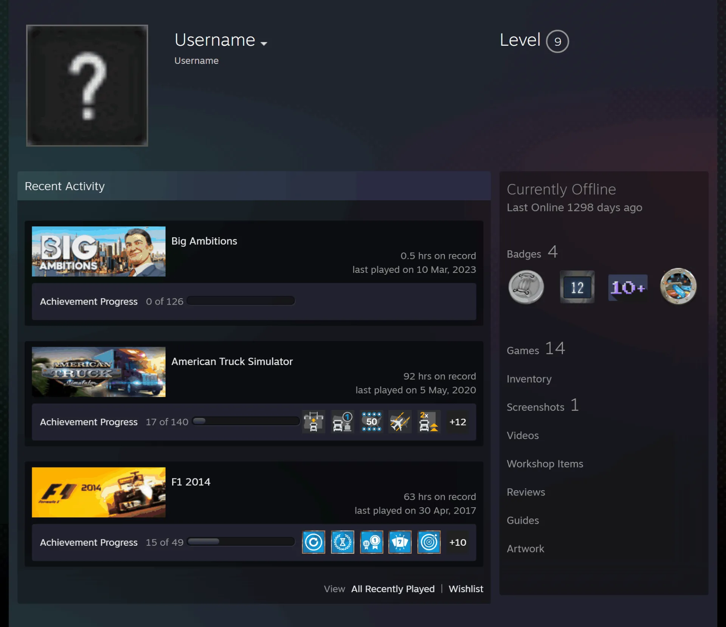This screenshot has height=627, width=726.
Task: Click the F1 2014 target achievement icon
Action: 429,542
